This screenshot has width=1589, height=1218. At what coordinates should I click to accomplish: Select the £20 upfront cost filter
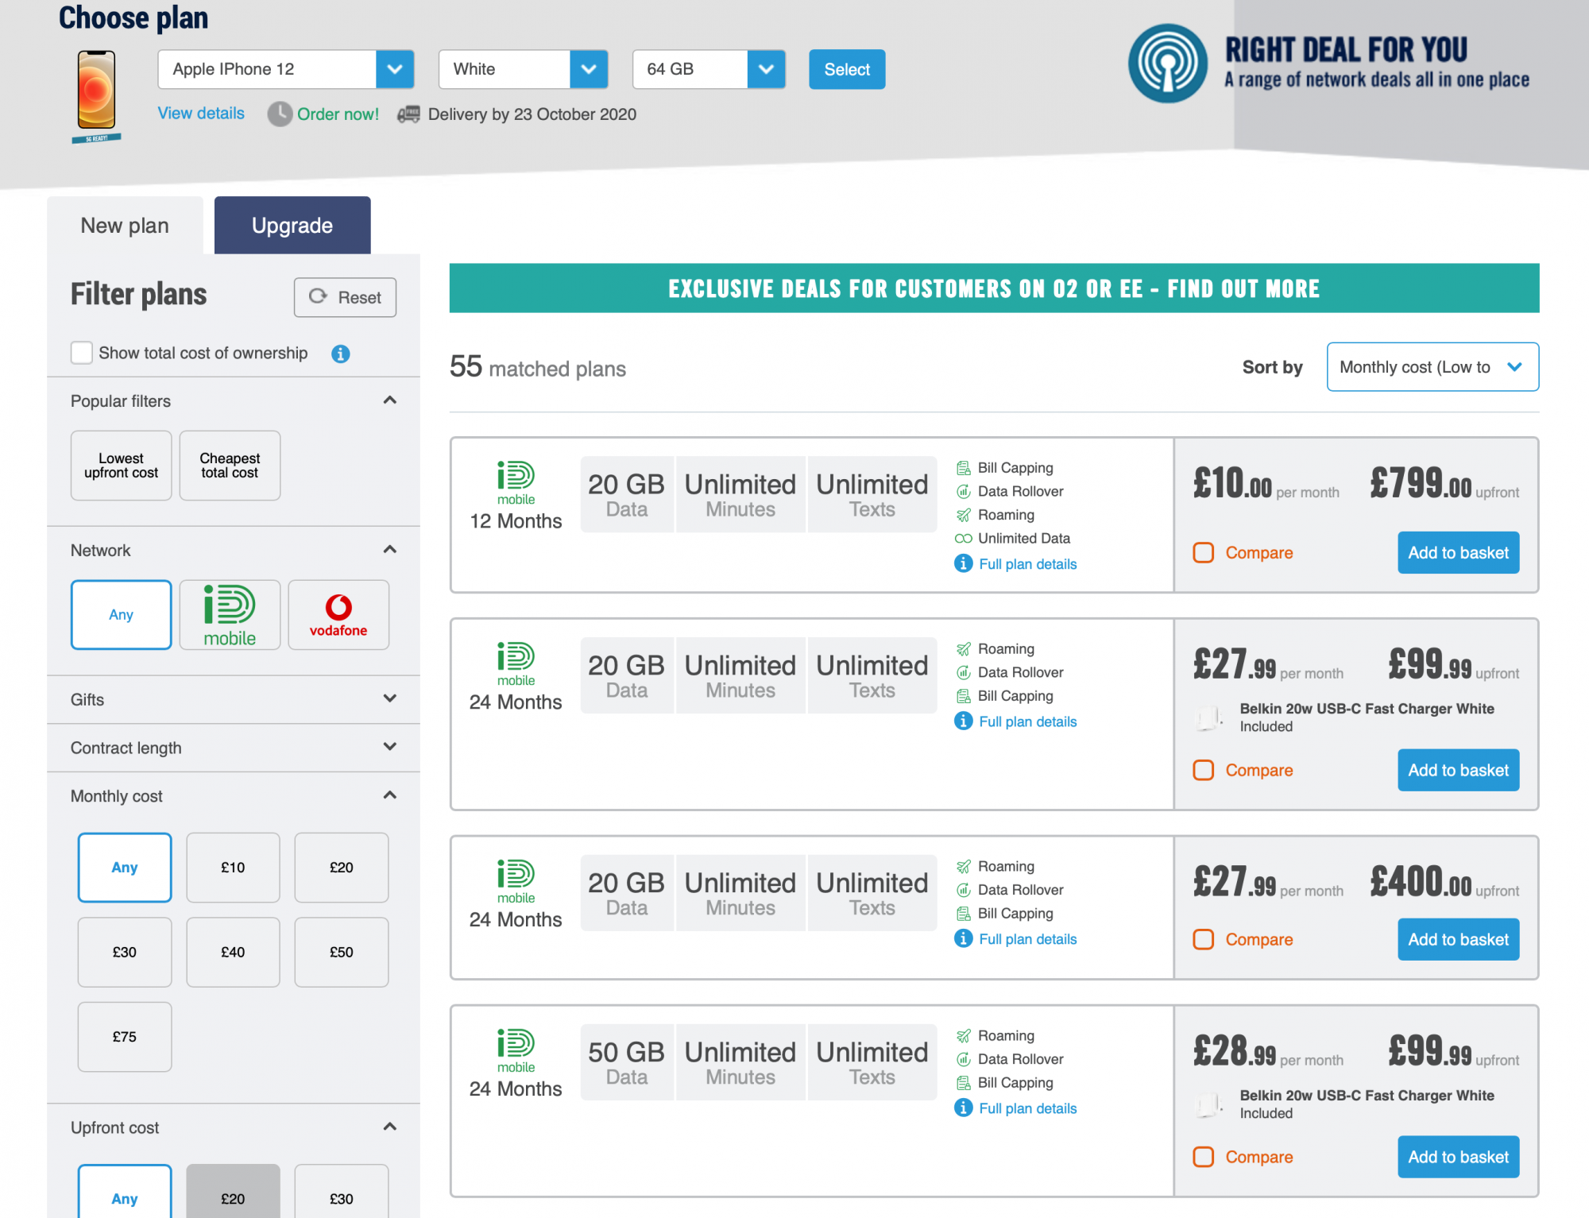233,1192
